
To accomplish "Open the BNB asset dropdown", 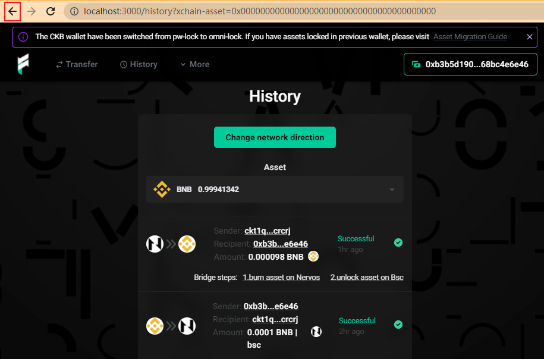I will click(275, 190).
